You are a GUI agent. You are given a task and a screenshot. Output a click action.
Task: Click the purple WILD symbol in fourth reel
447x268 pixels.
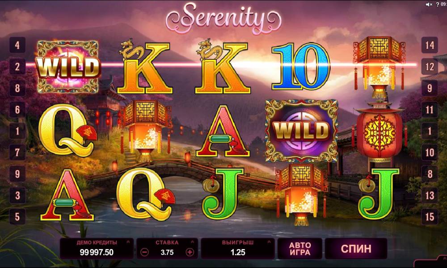[x=301, y=131]
